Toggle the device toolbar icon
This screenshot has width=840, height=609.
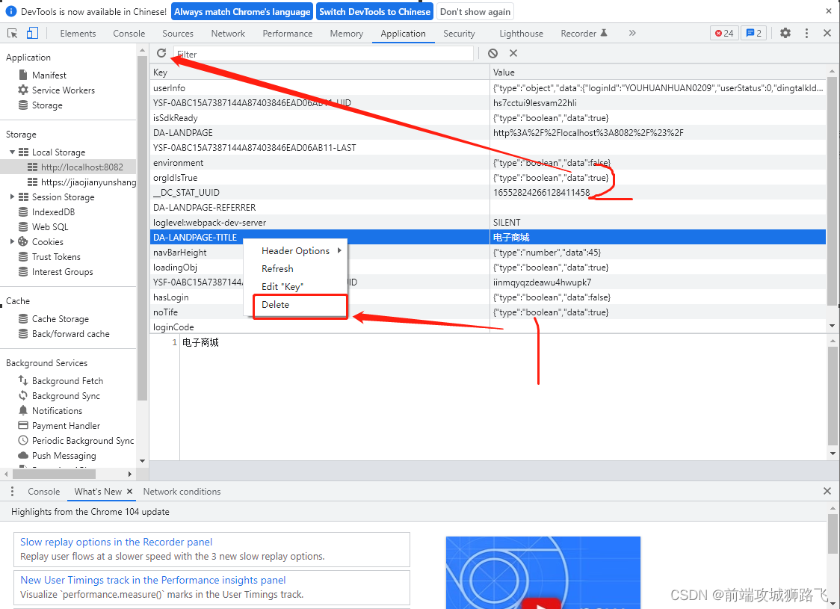[32, 33]
